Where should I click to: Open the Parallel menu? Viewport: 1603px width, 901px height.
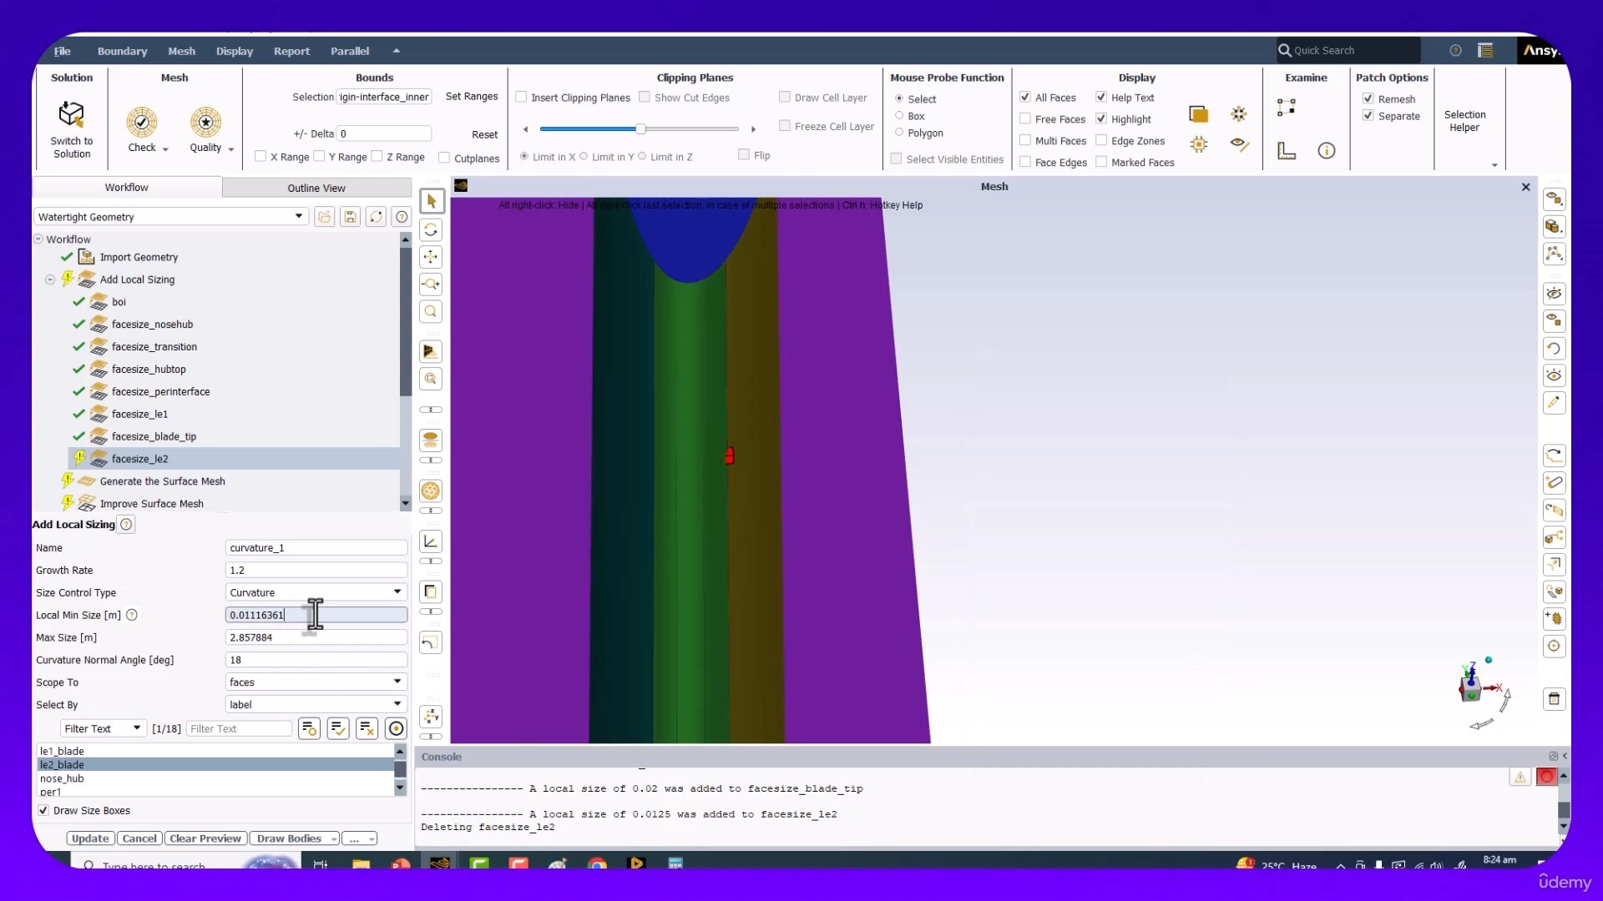tap(350, 51)
